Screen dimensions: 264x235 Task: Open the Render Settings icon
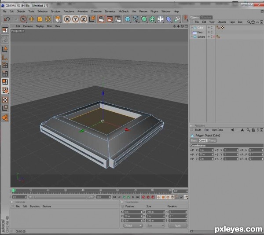[118, 19]
